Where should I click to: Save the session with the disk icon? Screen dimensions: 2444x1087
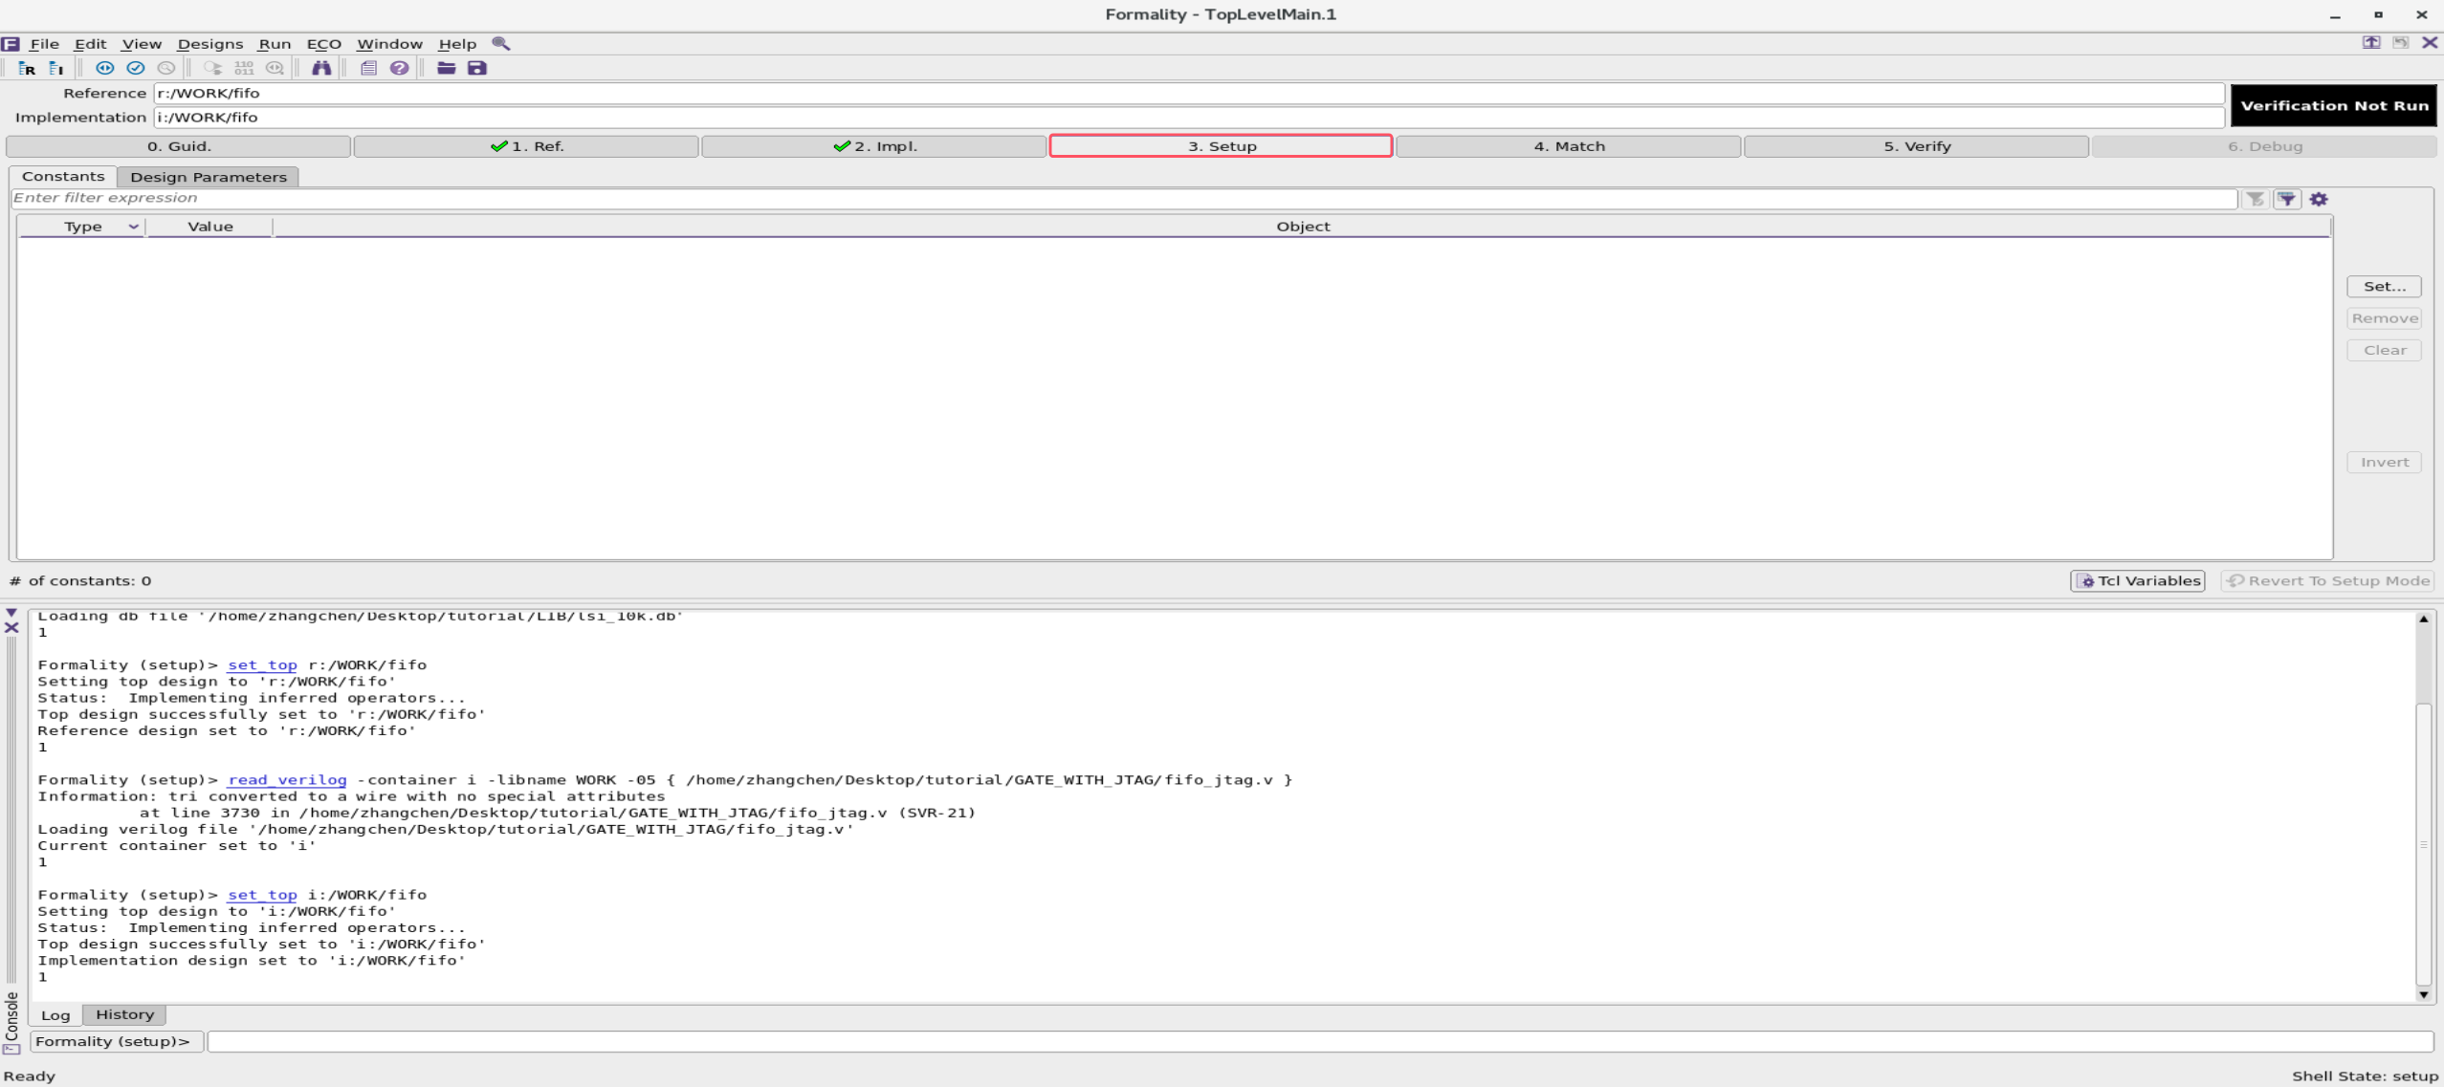(476, 68)
